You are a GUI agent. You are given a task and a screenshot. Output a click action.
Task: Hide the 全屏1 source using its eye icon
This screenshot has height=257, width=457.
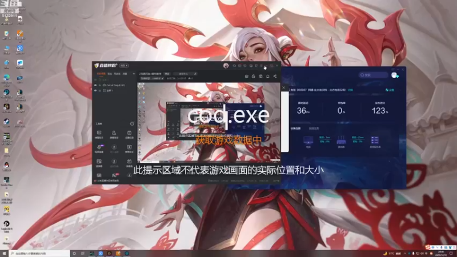pos(95,91)
